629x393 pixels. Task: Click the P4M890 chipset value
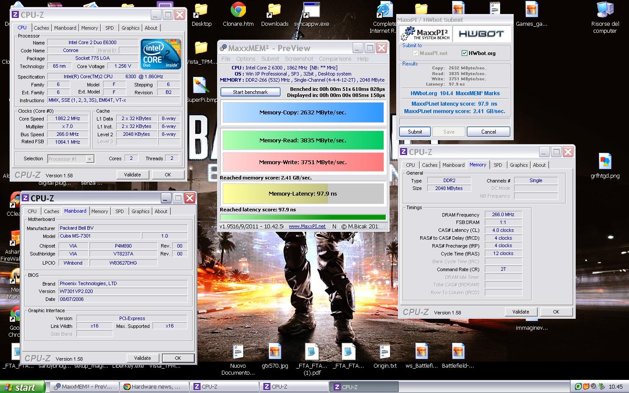point(123,246)
